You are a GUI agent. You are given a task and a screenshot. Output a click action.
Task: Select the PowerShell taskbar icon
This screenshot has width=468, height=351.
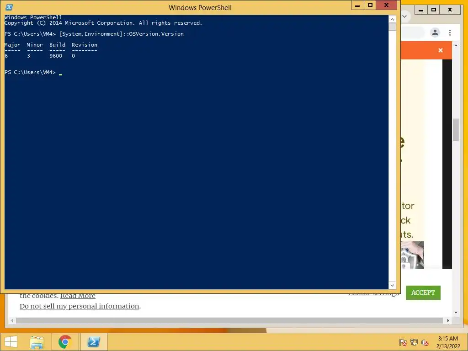tap(93, 342)
